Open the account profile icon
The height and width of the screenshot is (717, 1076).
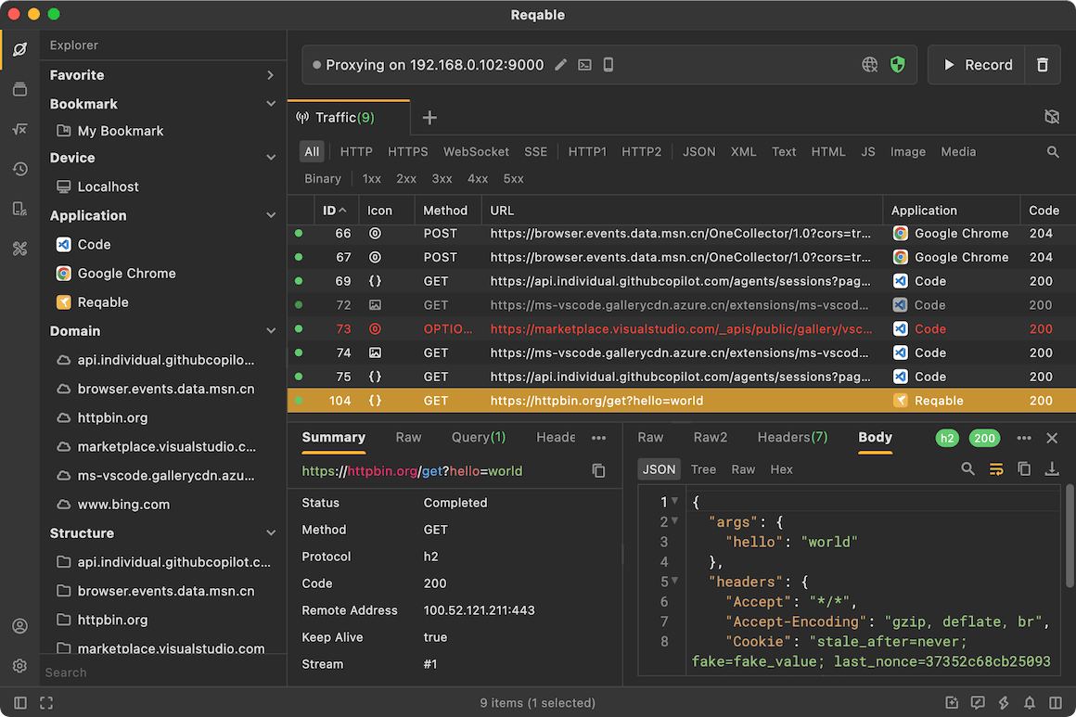19,626
